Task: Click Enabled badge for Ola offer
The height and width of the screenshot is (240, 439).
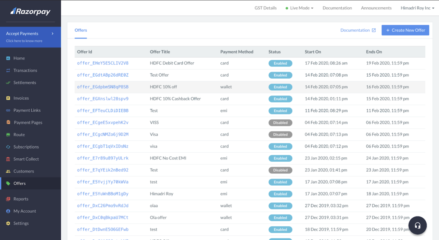Action: pos(280,218)
